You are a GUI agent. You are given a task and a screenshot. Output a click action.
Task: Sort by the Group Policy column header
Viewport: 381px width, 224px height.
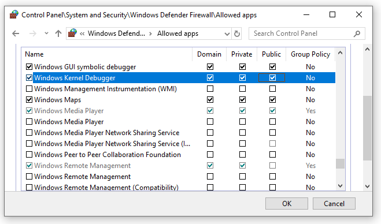pos(310,54)
